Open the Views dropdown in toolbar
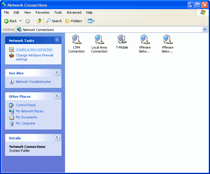The image size is (210, 174). [91, 21]
